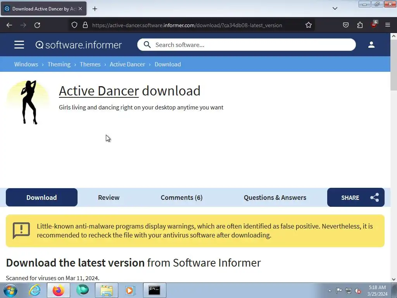Open the Firefox application menu
The height and width of the screenshot is (298, 397).
point(388,25)
